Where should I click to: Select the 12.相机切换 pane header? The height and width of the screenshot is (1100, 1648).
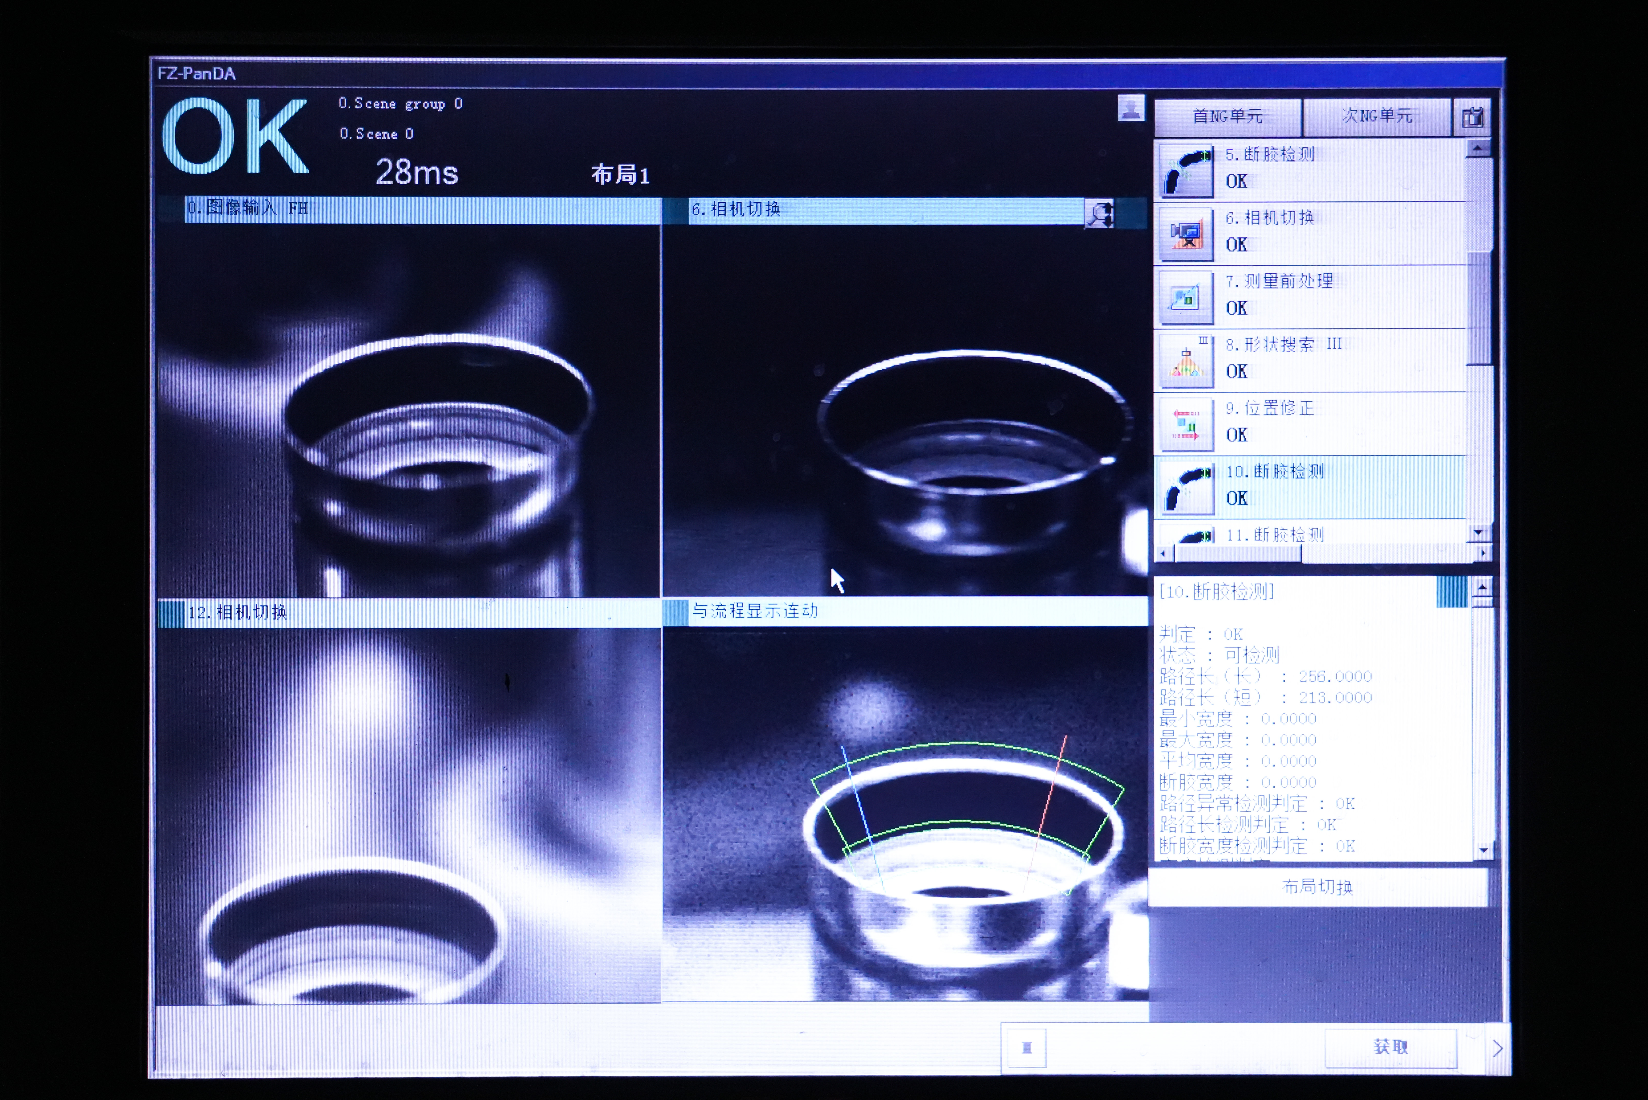point(422,613)
